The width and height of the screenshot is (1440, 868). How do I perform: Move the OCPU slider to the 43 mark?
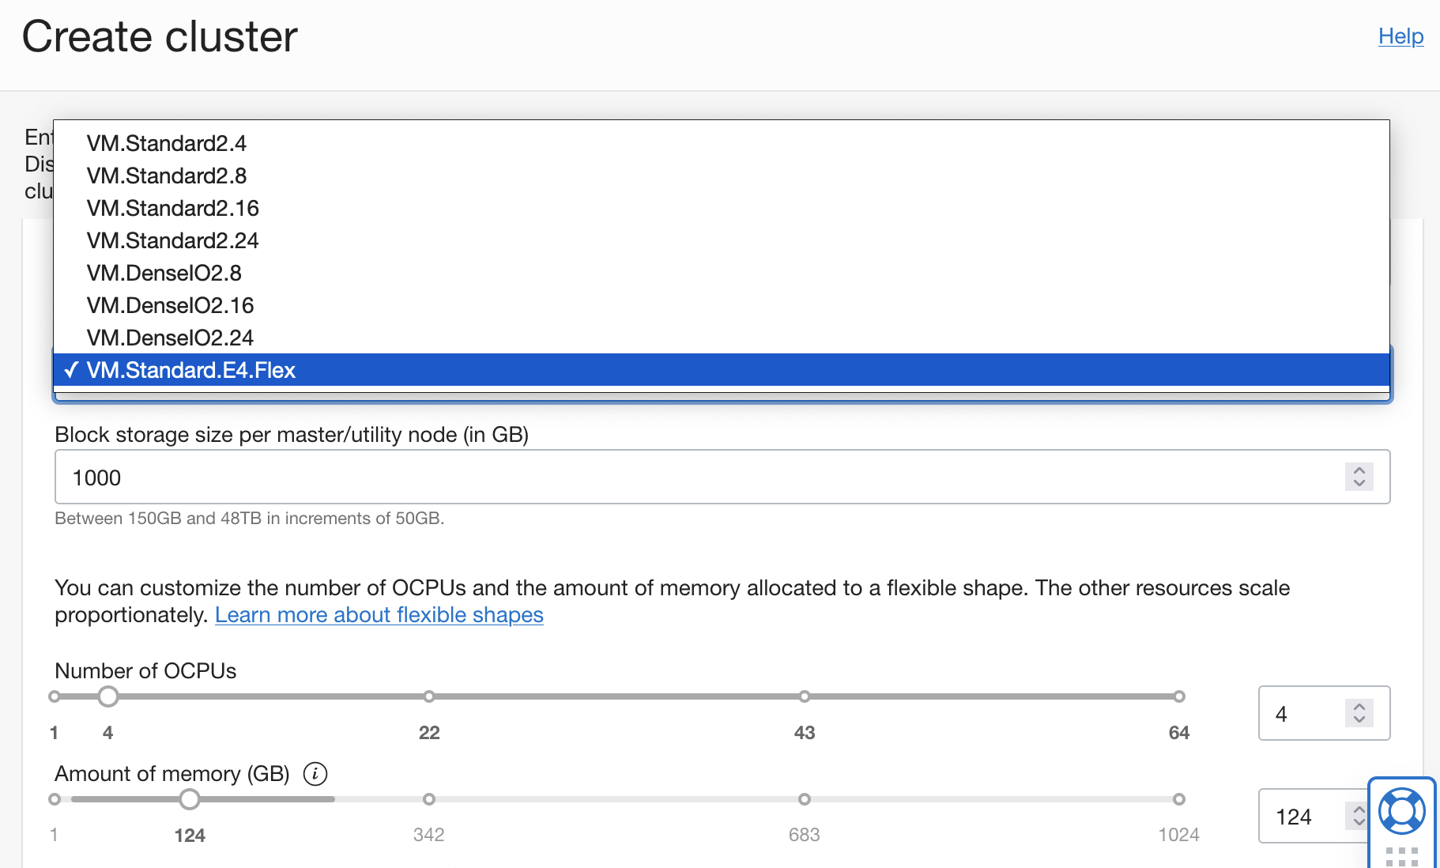point(804,696)
